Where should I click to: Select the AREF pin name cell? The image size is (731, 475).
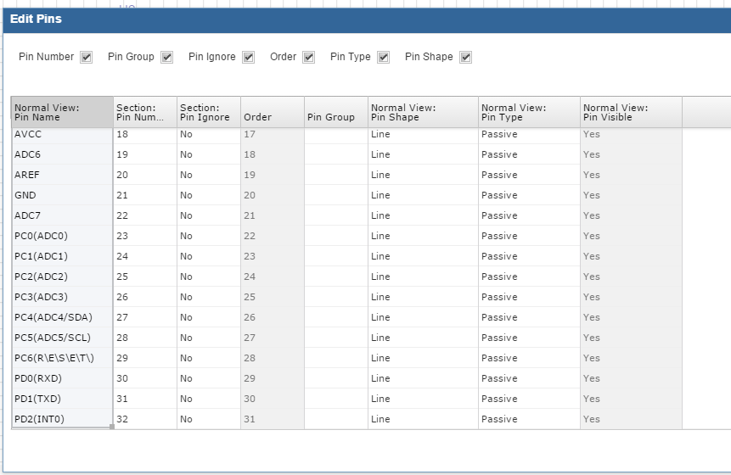tap(62, 175)
